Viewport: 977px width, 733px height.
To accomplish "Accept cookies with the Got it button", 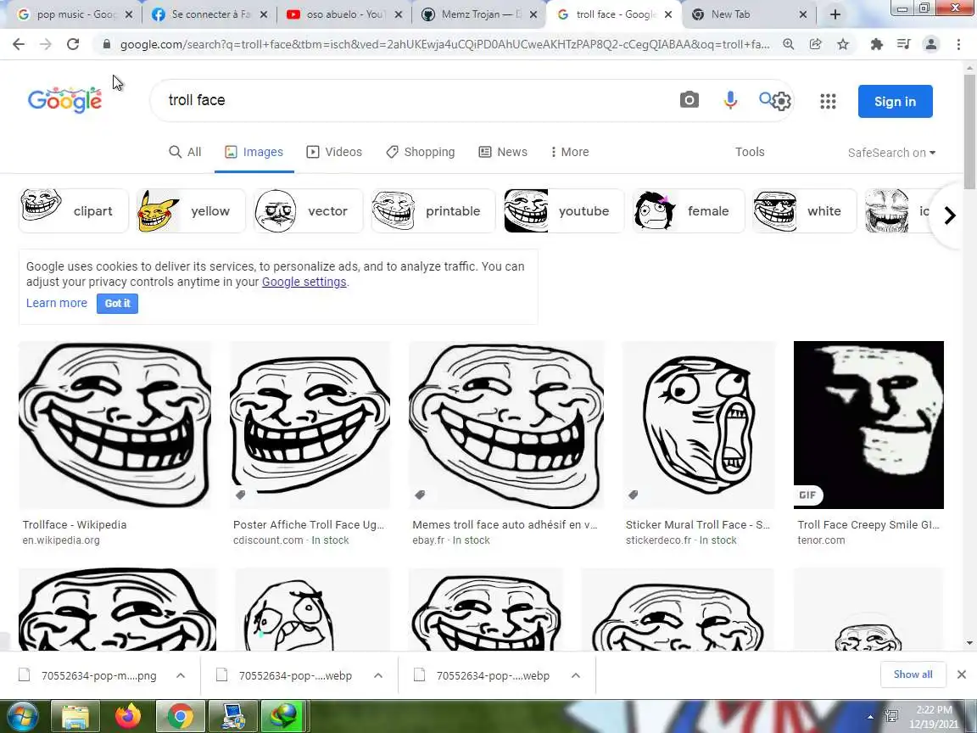I will coord(117,304).
